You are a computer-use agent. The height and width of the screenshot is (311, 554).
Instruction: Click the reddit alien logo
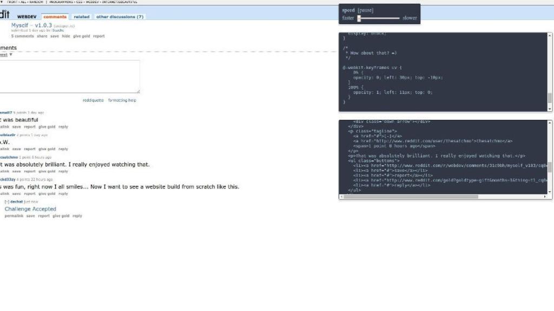tap(4, 13)
